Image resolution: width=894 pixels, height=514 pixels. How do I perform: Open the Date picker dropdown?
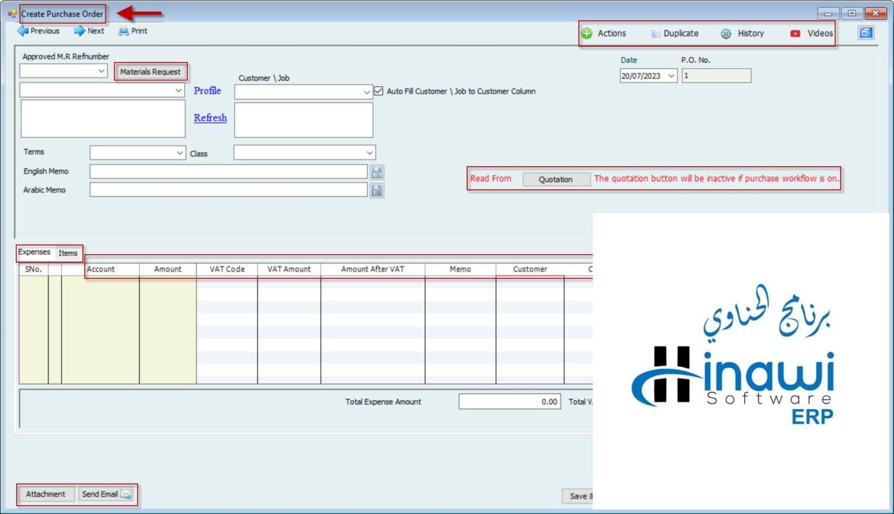click(671, 76)
